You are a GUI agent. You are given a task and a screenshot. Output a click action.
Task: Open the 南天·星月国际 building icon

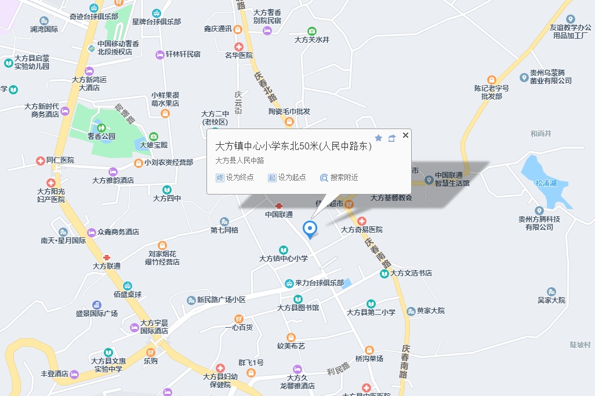point(63,232)
